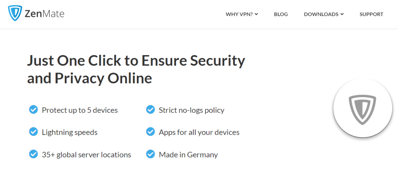Select the Protect up to 5 devices text
The width and height of the screenshot is (398, 182).
[x=80, y=110]
